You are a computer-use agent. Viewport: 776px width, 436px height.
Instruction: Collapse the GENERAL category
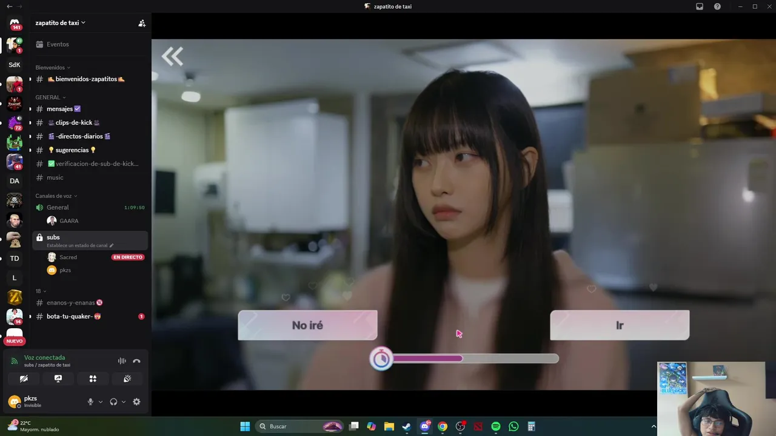50,97
